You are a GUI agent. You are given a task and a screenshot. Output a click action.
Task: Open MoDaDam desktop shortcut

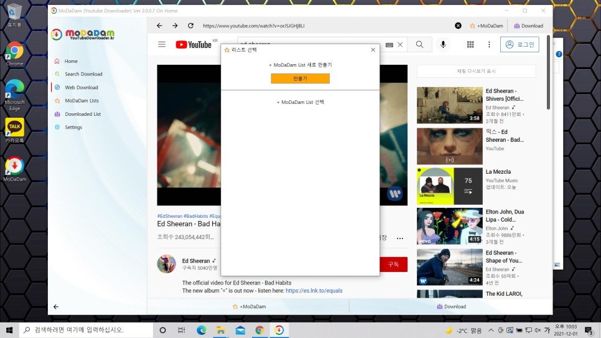point(14,169)
